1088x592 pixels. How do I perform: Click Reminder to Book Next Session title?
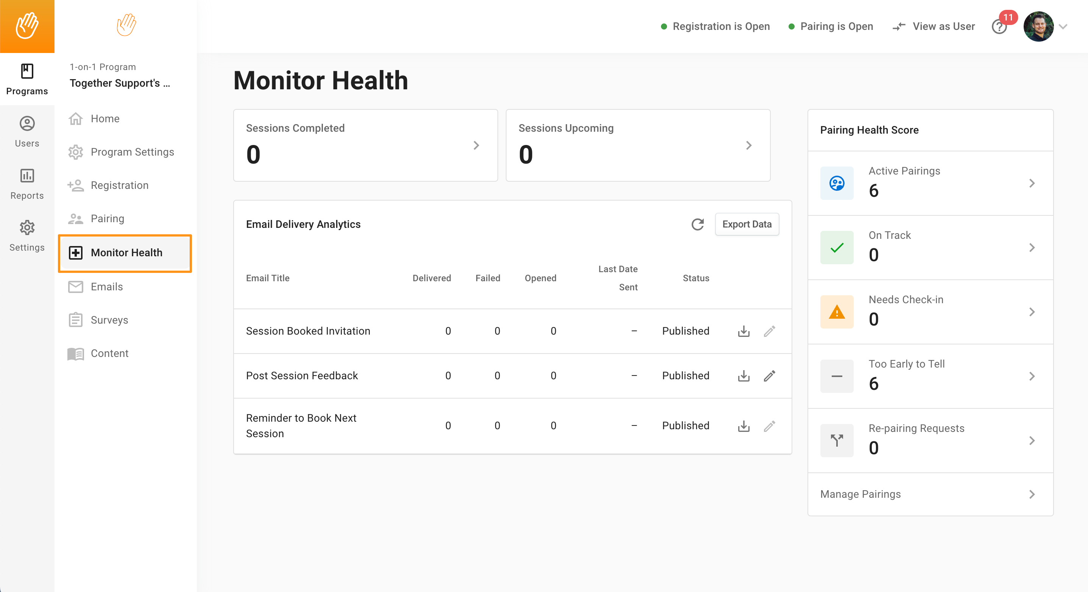[x=301, y=425]
